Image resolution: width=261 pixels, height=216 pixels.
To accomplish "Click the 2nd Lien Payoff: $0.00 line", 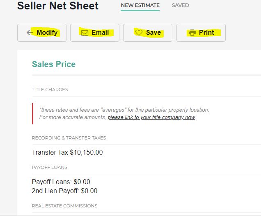I will click(x=64, y=191).
